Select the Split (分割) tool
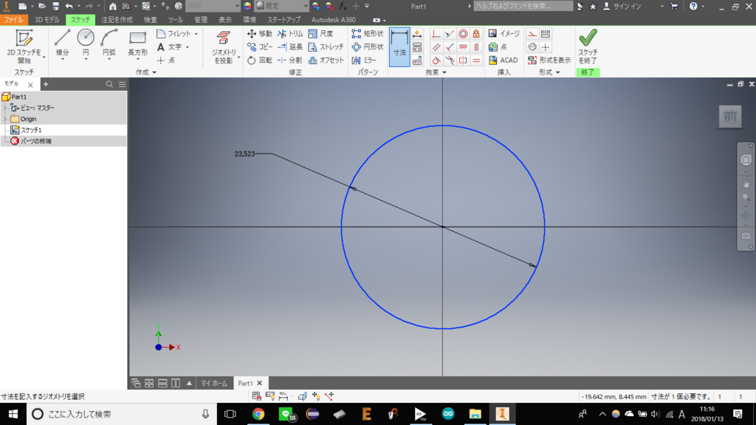Image resolution: width=756 pixels, height=425 pixels. coord(290,61)
